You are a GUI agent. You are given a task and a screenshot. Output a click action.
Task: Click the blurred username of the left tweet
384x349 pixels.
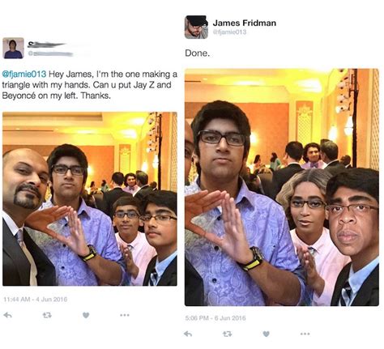[x=47, y=44]
